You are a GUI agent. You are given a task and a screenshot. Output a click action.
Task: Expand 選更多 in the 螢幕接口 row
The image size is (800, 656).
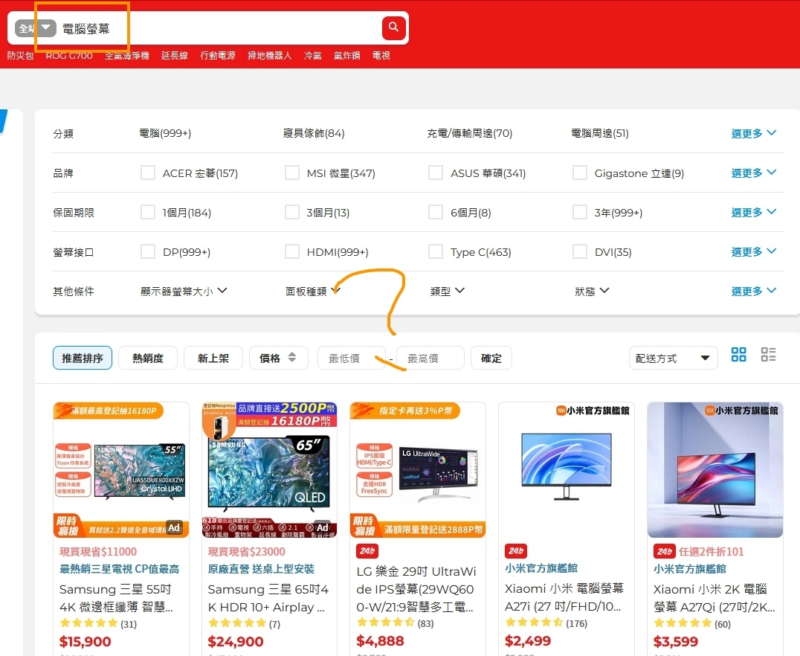click(754, 251)
